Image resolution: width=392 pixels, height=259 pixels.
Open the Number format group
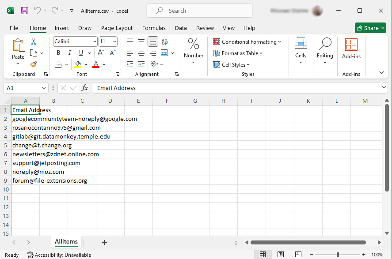[194, 51]
